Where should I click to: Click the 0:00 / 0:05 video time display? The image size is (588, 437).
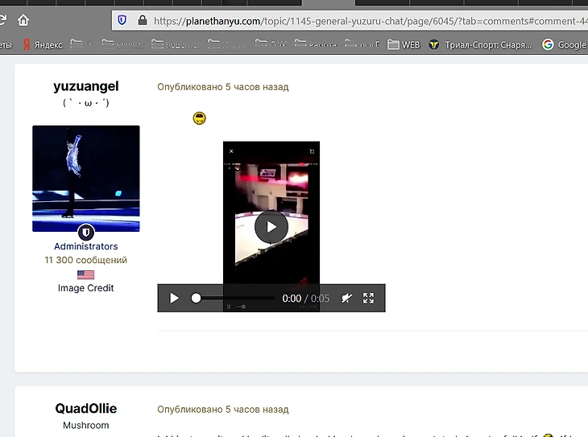pos(305,299)
